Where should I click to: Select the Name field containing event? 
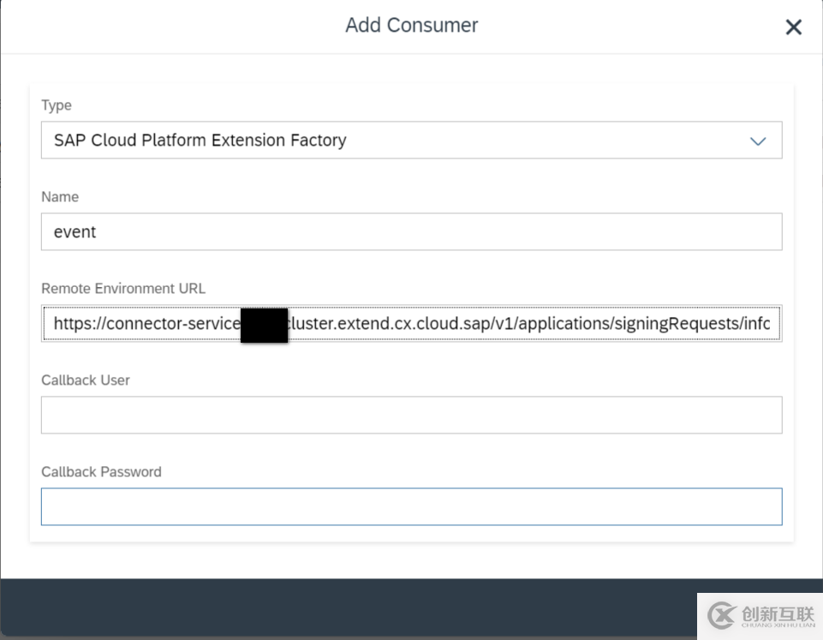(x=411, y=231)
